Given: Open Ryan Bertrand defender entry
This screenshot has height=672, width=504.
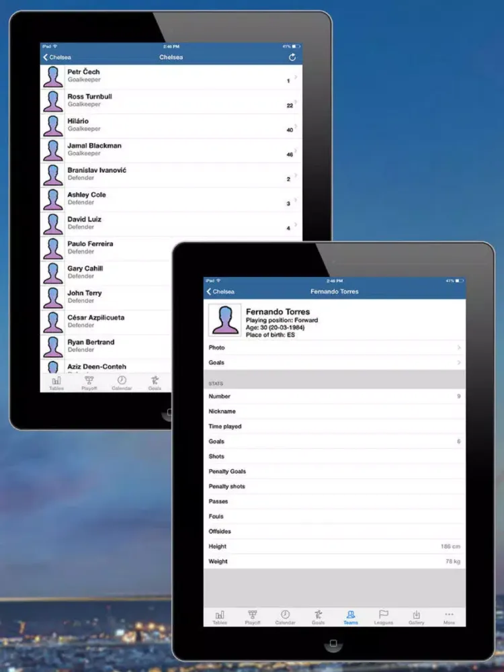Looking at the screenshot, I should coord(106,346).
